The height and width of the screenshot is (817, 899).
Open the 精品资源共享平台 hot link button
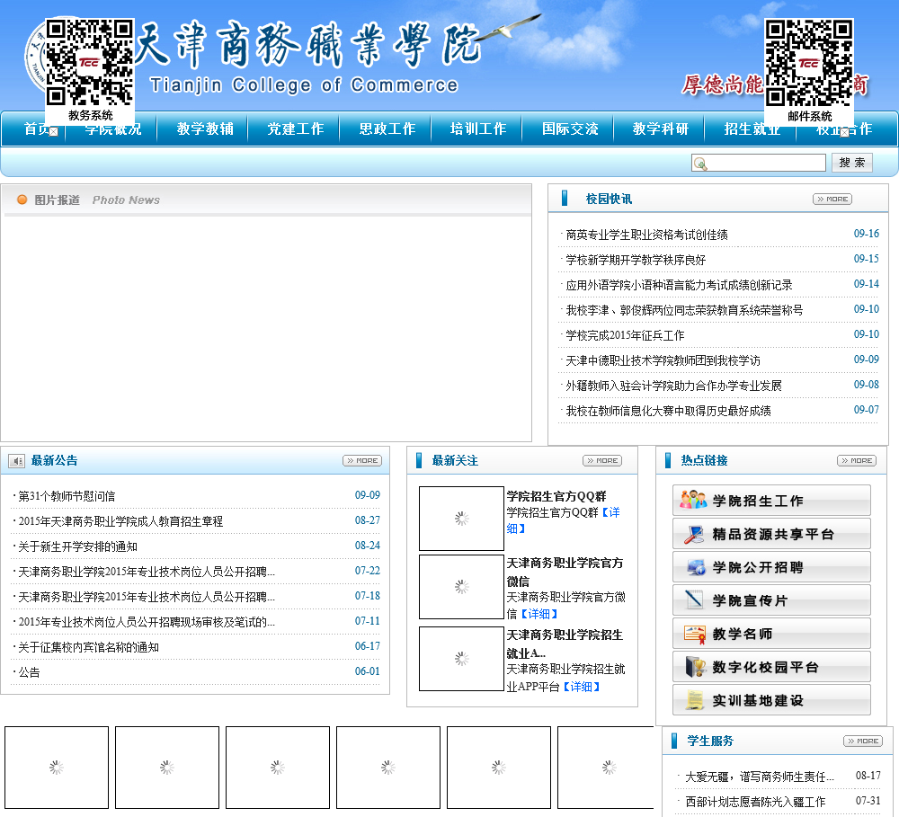coord(771,534)
